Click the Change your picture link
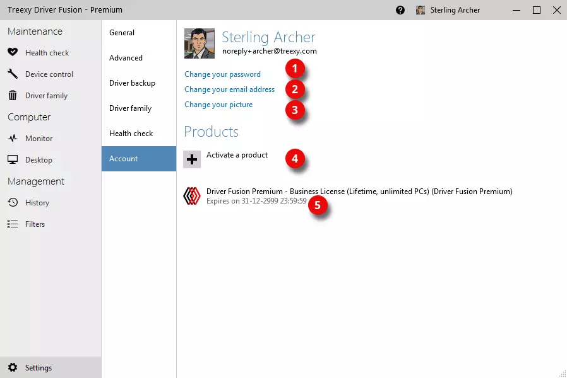Viewport: 567px width, 378px height. (x=218, y=105)
